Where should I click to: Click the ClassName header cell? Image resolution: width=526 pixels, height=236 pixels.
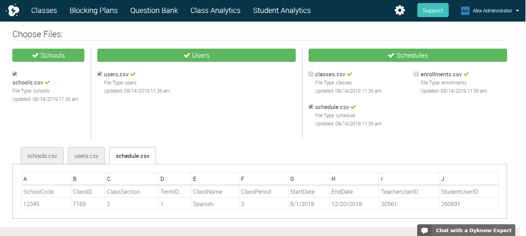coord(215,192)
